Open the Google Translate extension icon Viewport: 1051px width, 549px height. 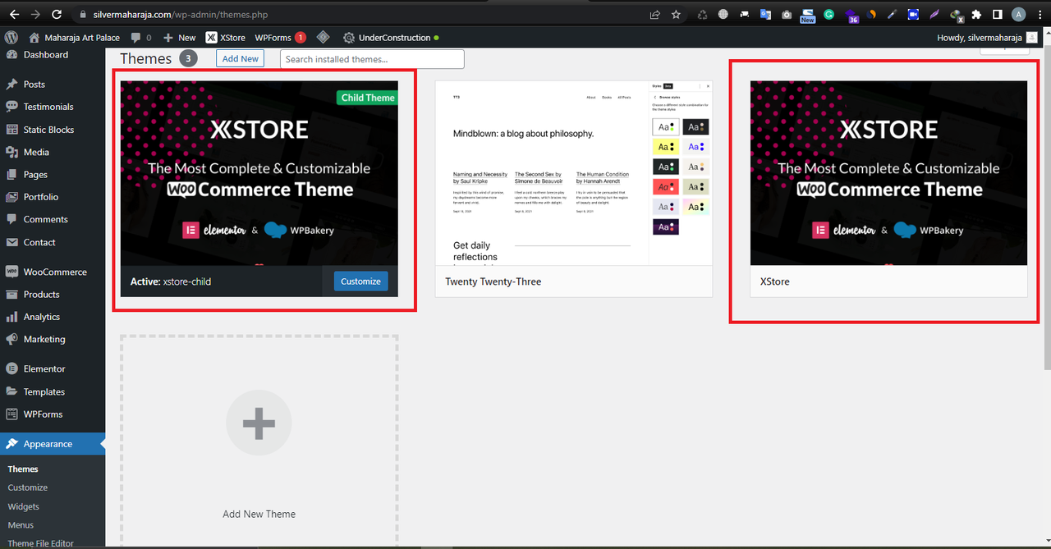coord(765,14)
